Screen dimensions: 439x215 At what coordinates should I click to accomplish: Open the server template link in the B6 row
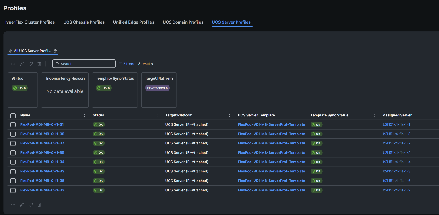click(x=271, y=181)
